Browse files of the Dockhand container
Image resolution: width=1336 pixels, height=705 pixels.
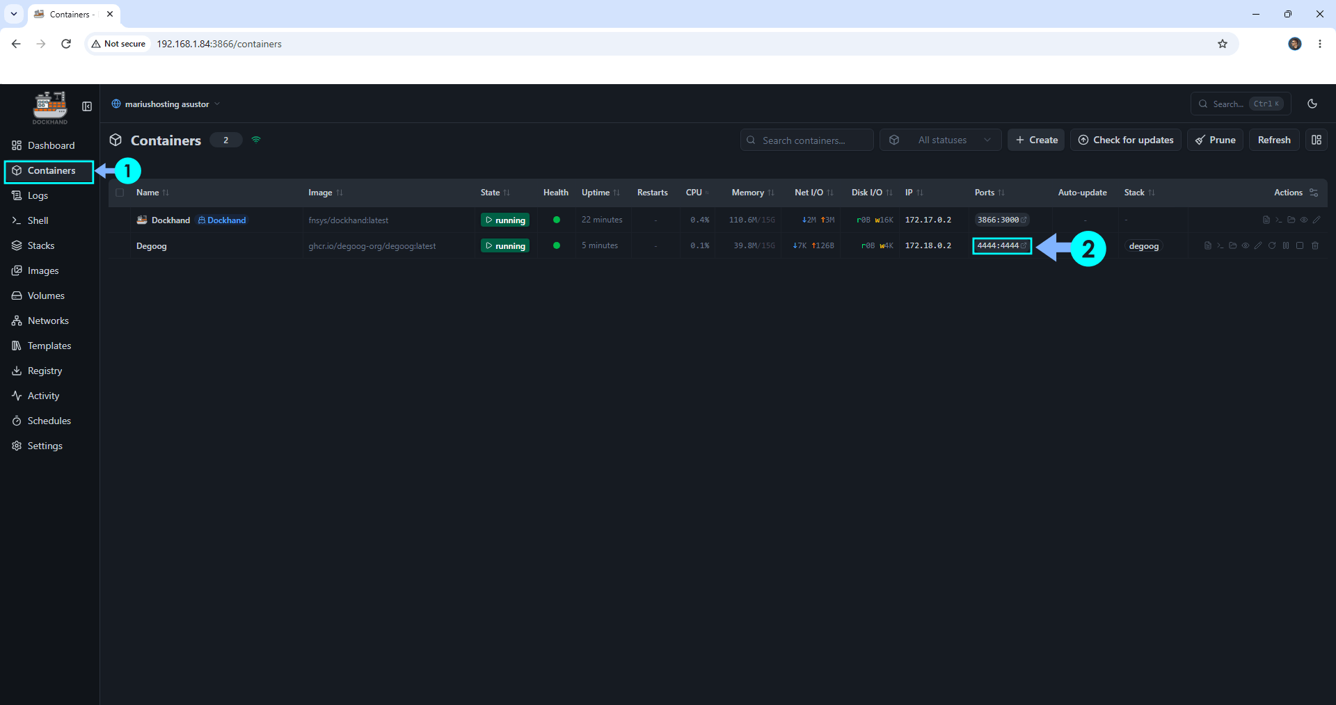1291,220
